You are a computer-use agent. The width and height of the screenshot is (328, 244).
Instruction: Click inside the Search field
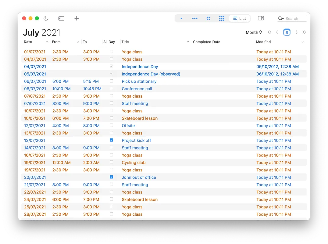pyautogui.click(x=294, y=18)
